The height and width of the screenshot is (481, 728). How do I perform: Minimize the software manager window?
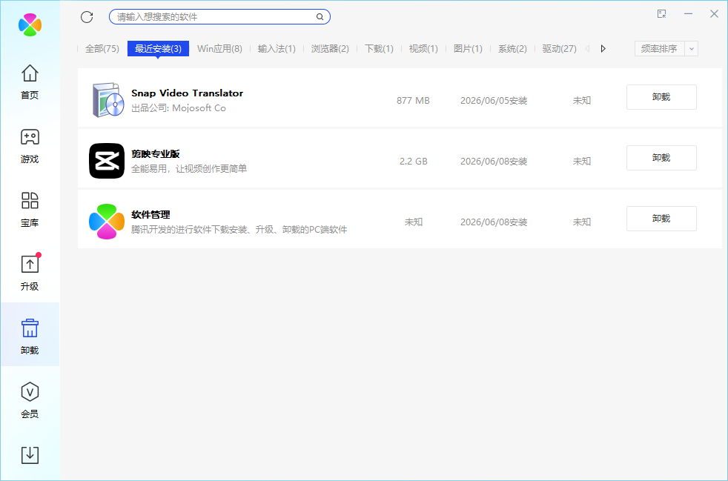point(688,14)
